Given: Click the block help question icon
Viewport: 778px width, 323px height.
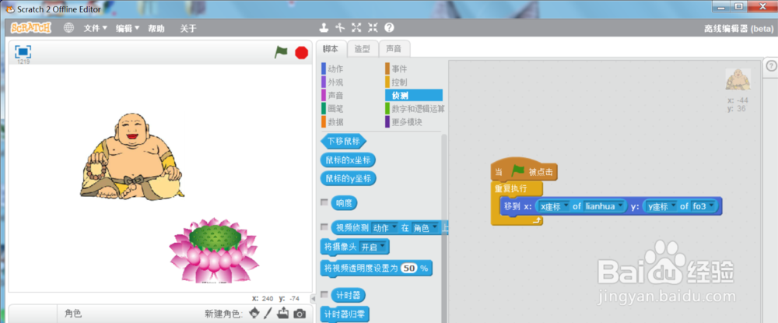Looking at the screenshot, I should (390, 28).
